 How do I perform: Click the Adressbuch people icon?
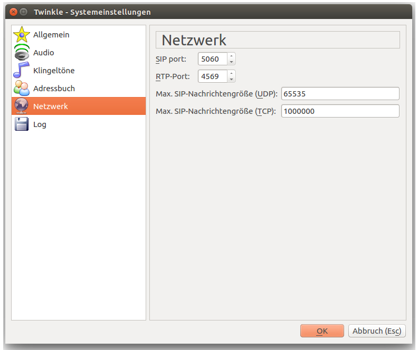click(22, 89)
